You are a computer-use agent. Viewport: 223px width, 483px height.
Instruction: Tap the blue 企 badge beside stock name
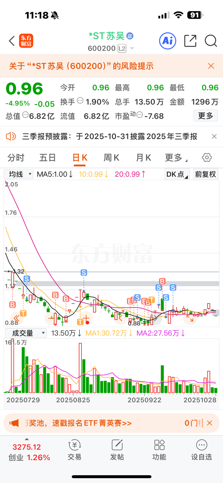coord(130,36)
